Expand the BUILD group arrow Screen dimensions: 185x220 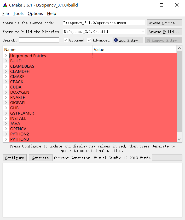click(6, 61)
